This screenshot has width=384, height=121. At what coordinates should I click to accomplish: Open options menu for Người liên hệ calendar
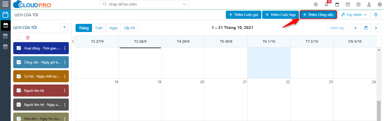tap(65, 90)
